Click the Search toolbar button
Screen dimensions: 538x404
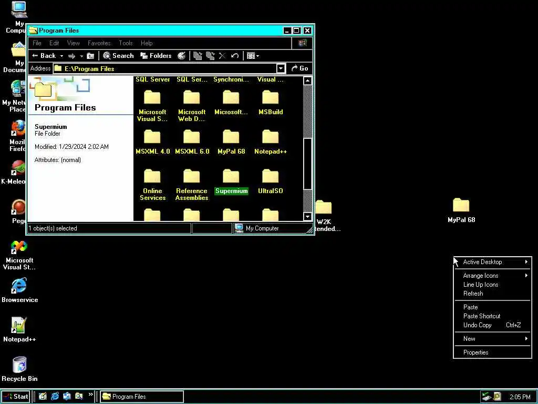point(118,56)
